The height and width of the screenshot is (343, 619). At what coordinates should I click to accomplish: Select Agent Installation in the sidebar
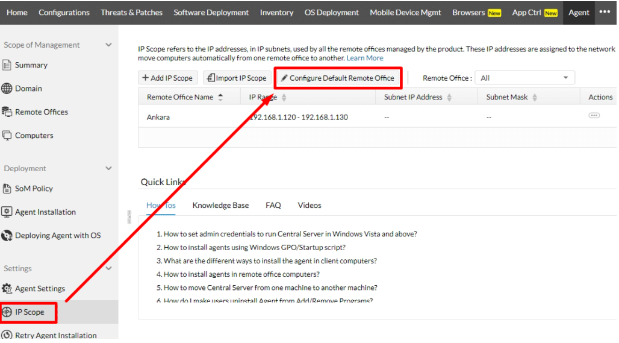(45, 212)
